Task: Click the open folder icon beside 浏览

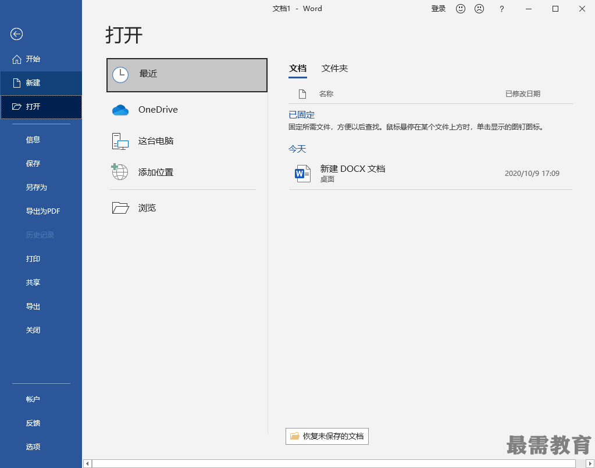Action: [x=120, y=208]
